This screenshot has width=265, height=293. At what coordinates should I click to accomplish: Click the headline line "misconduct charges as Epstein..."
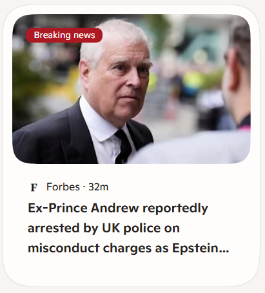(128, 248)
